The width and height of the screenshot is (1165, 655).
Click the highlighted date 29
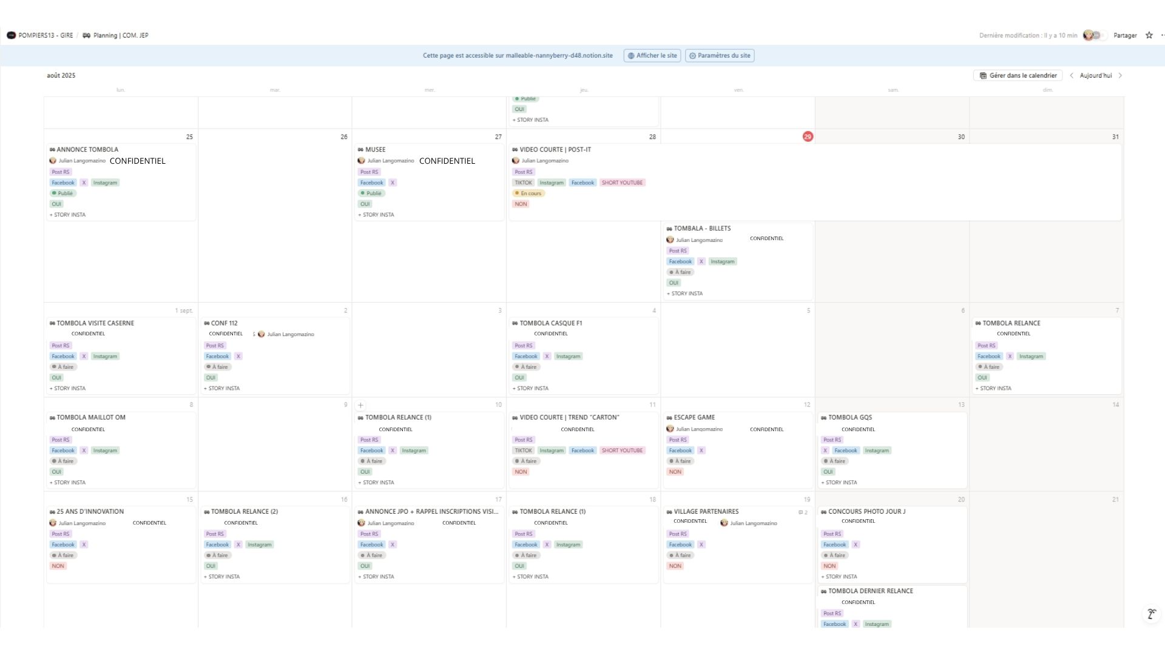tap(808, 137)
